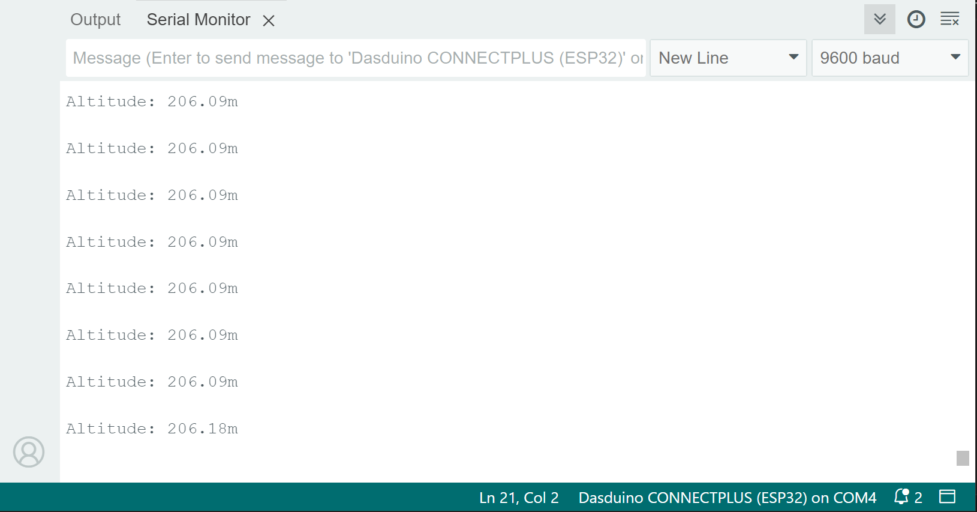Viewport: 977px width, 512px height.
Task: Click the Ln 21, Col 2 cursor position
Action: (x=519, y=498)
